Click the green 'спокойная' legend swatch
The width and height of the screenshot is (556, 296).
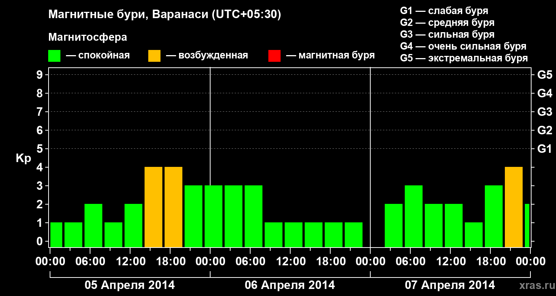point(54,56)
